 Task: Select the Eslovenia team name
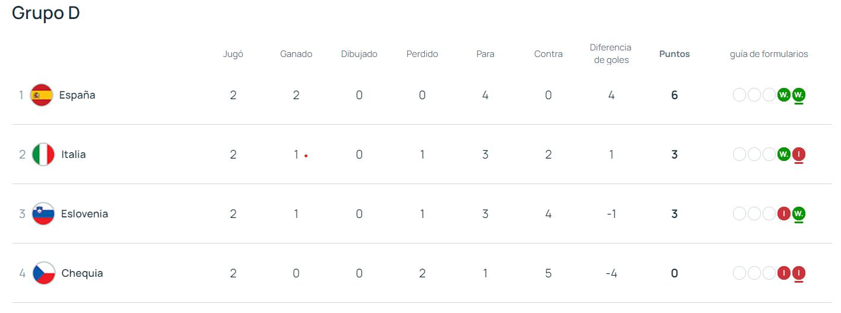pyautogui.click(x=84, y=214)
